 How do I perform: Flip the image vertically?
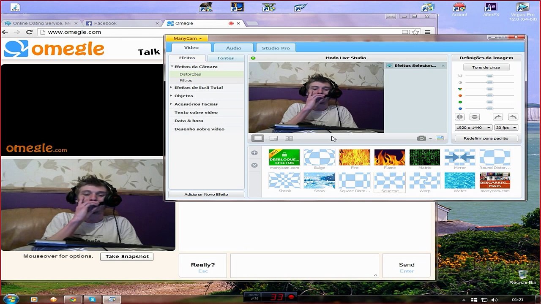pyautogui.click(x=474, y=117)
